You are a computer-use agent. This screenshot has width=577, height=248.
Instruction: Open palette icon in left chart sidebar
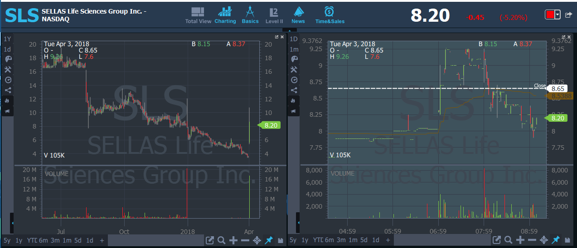coord(8,59)
